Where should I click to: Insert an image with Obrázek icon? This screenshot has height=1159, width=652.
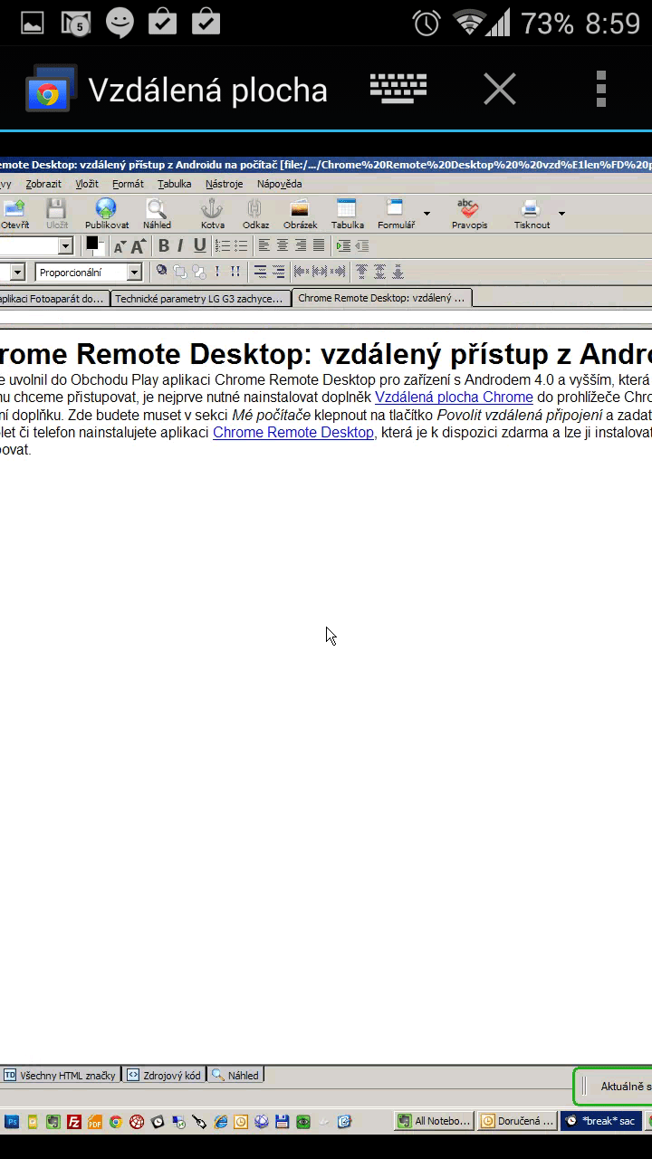(300, 214)
